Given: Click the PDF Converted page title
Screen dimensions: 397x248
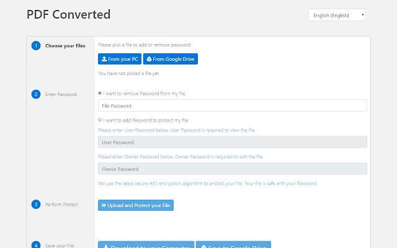Looking at the screenshot, I should 69,14.
